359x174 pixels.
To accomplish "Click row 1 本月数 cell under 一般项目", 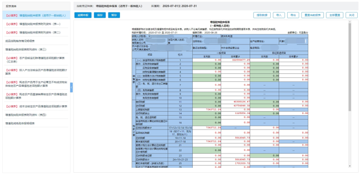I will coord(207,60).
